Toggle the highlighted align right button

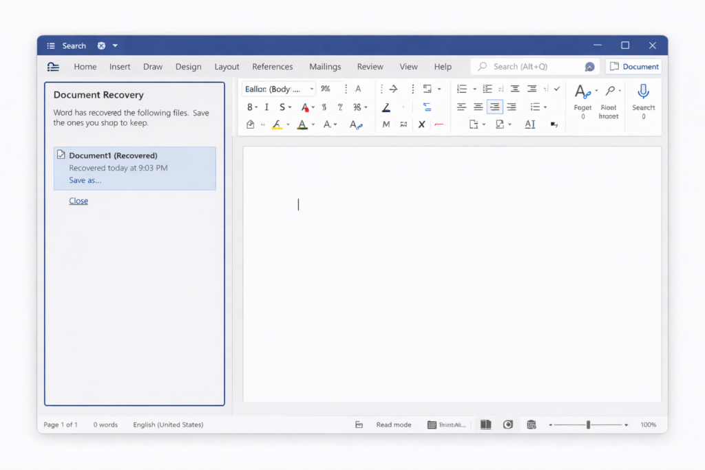(494, 107)
